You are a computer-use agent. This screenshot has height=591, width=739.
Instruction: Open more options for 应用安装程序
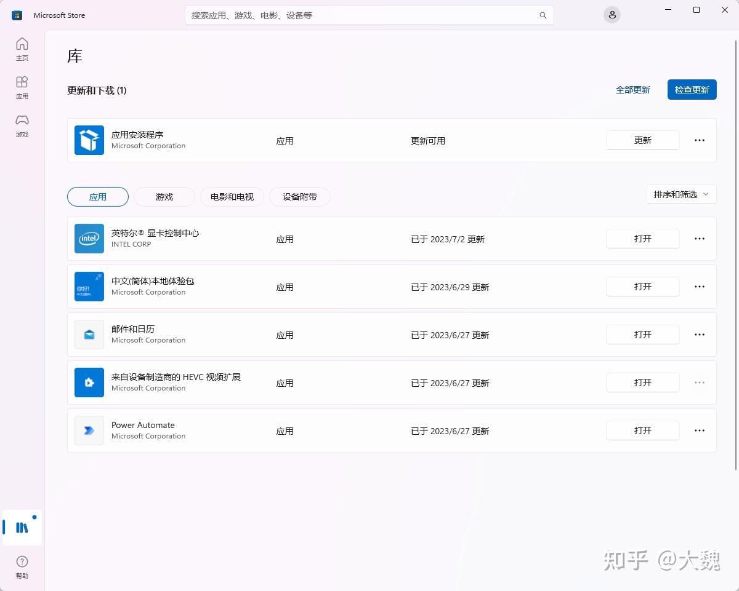coord(700,140)
